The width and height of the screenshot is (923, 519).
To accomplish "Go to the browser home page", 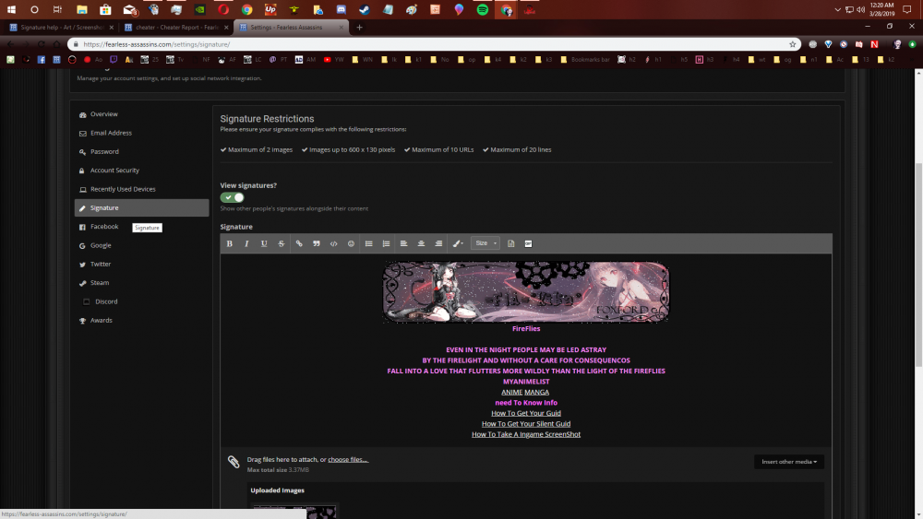I will tap(56, 44).
